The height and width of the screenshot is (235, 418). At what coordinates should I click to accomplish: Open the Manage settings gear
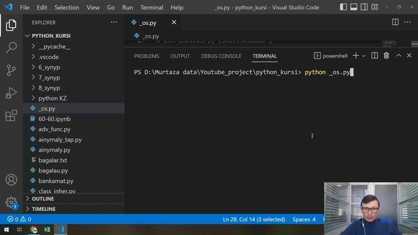(x=11, y=202)
